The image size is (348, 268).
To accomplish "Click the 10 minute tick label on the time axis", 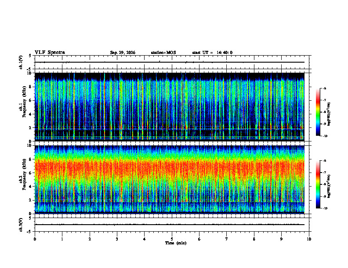I will coord(309,239).
